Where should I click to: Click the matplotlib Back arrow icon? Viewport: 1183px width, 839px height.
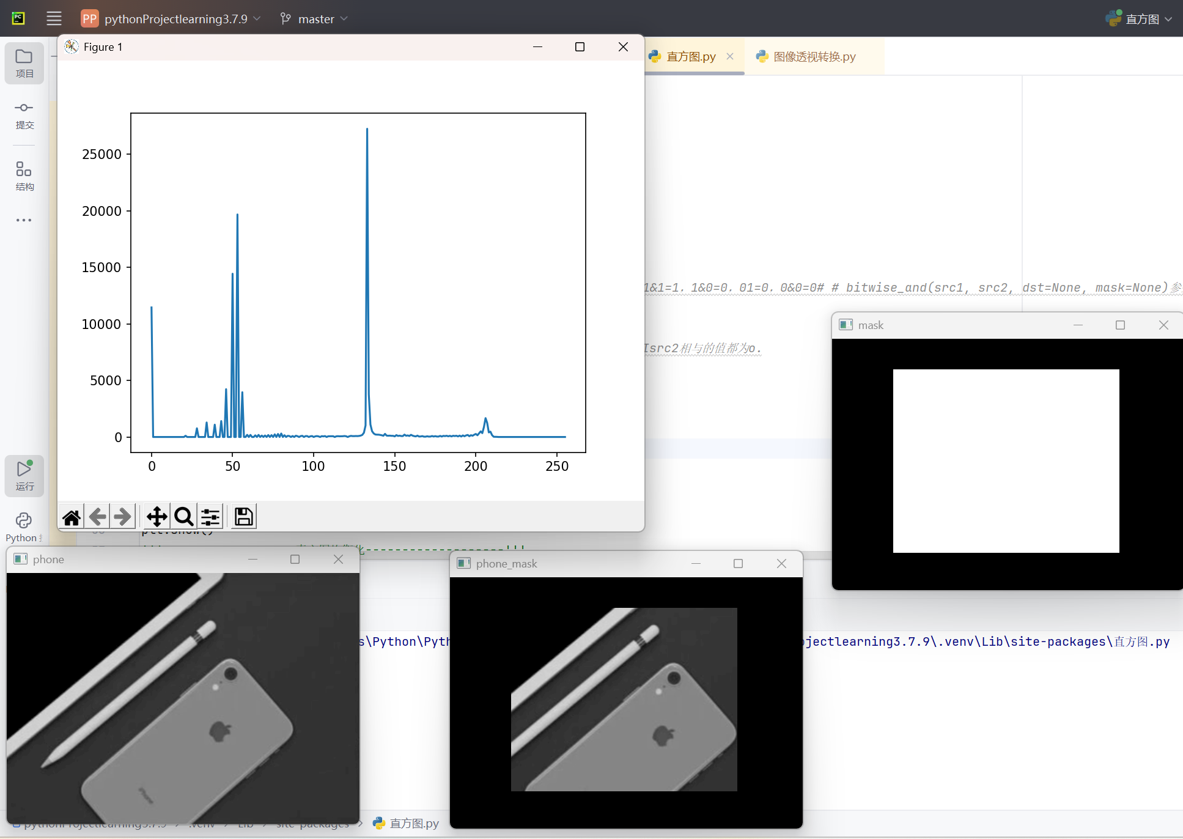click(98, 517)
